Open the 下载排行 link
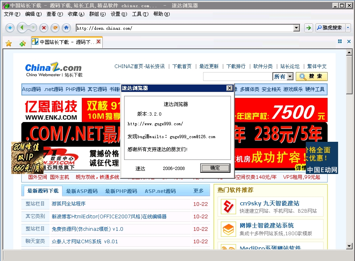Screen dimensions: 355x261 [236, 66]
